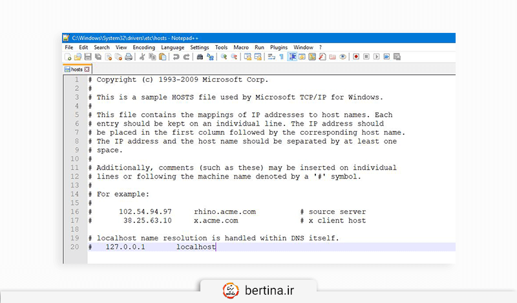
Task: Click the Zoom Out magnifier icon
Action: tap(234, 57)
